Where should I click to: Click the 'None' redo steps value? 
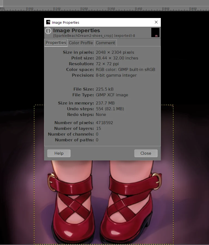[x=101, y=115]
